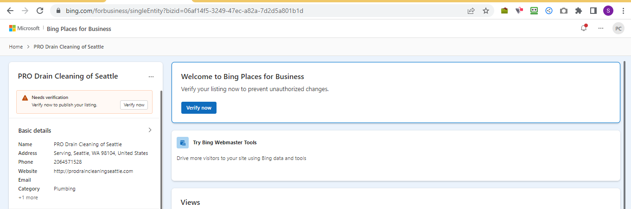Bookmark this page with the star icon
Viewport: 631px width, 209px height.
pyautogui.click(x=486, y=11)
